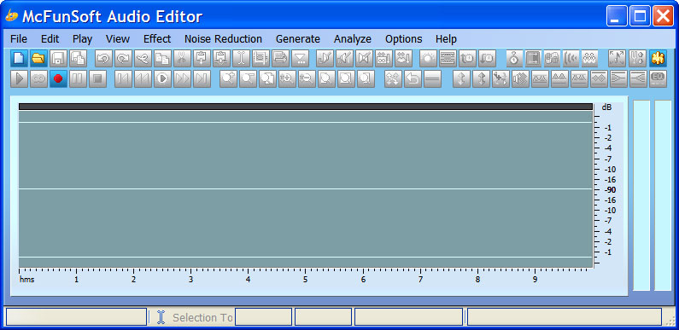The height and width of the screenshot is (330, 679).
Task: Start playback with the Play button
Action: click(19, 78)
